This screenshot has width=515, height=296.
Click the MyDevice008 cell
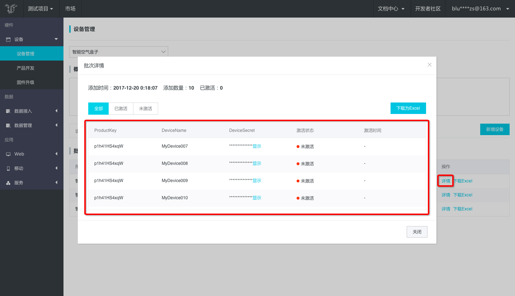[175, 163]
